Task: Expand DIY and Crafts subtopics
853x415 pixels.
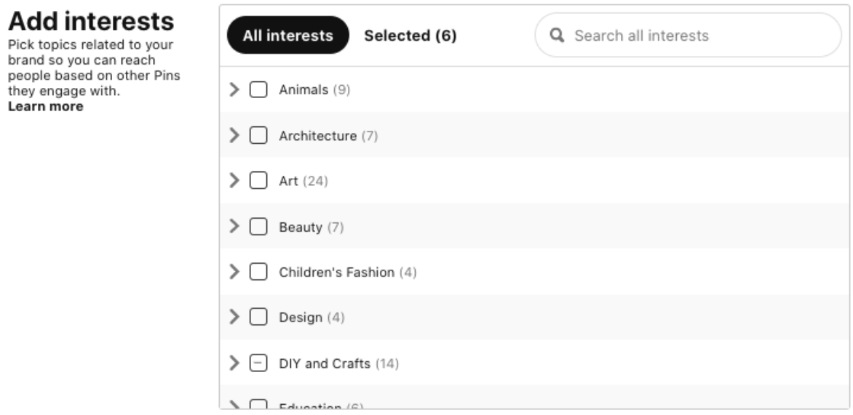Action: (x=234, y=363)
